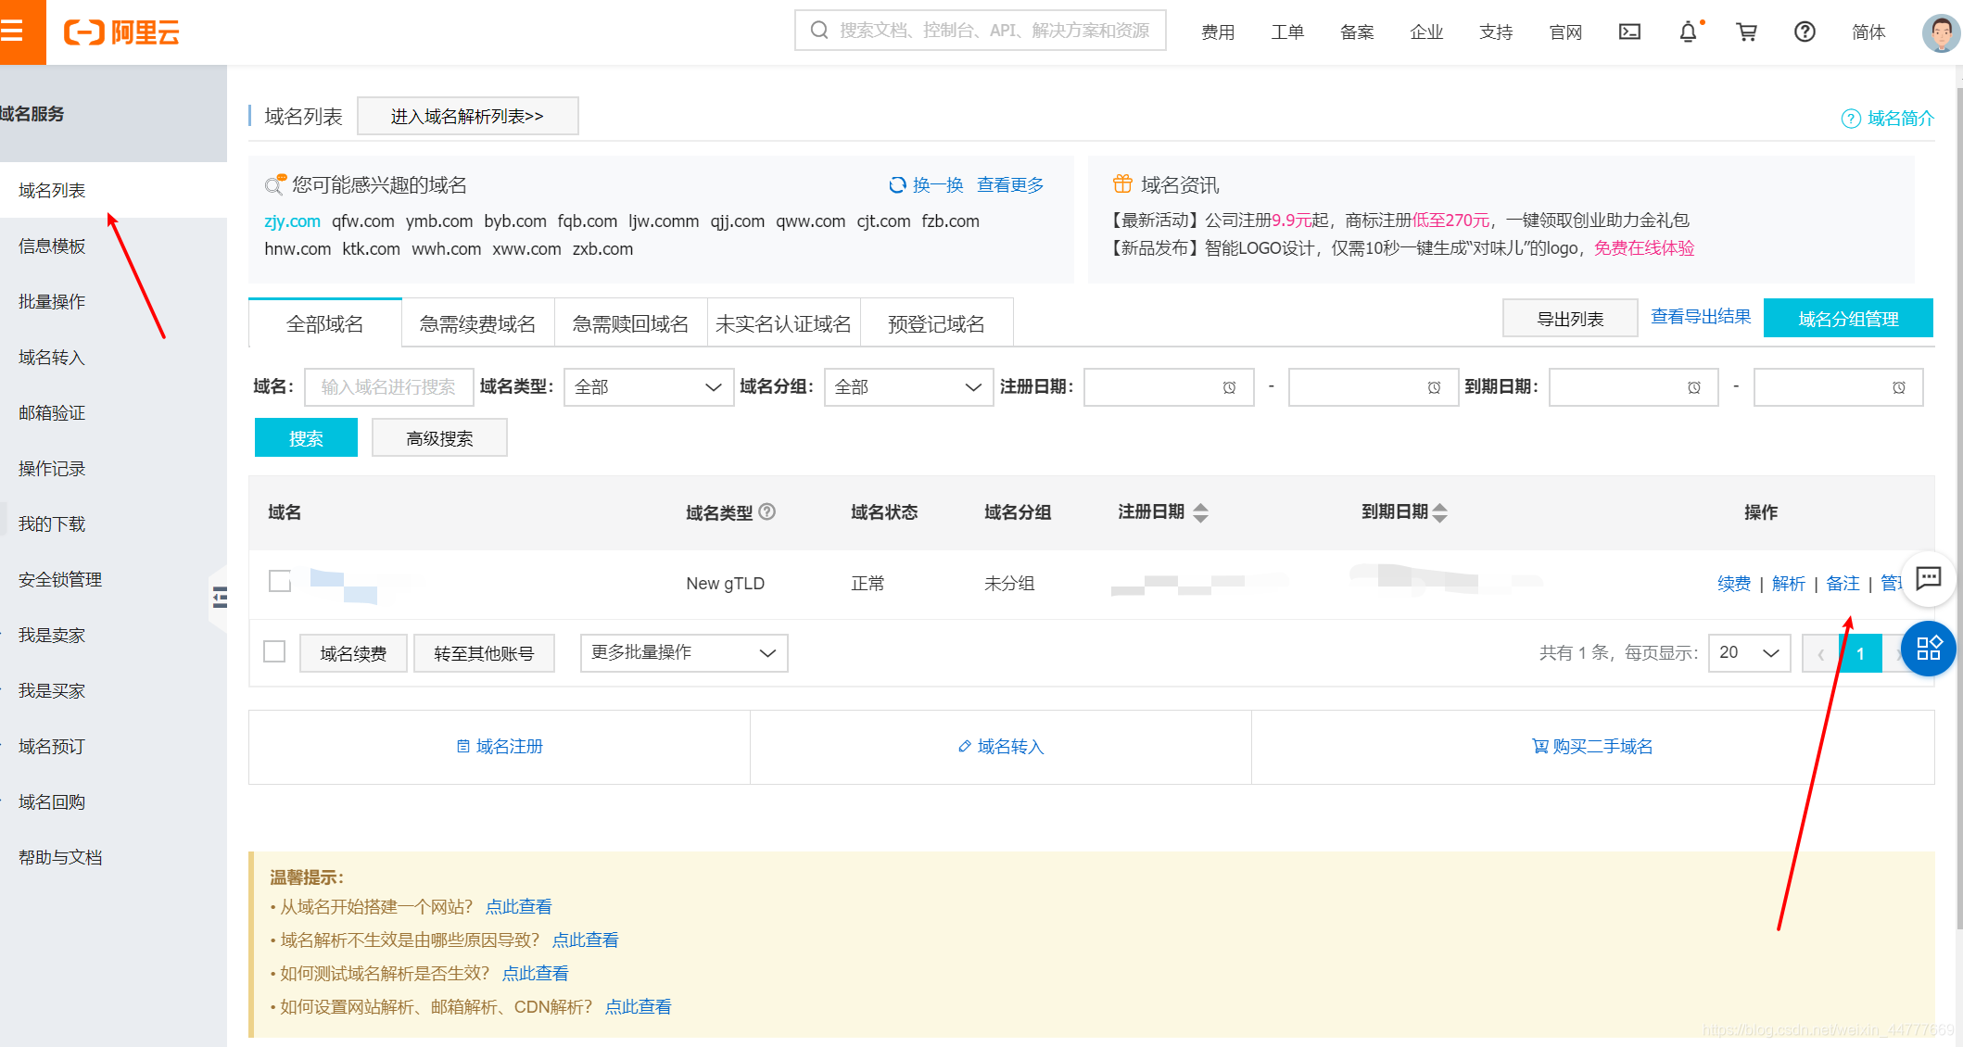Click the user avatar

tap(1941, 32)
